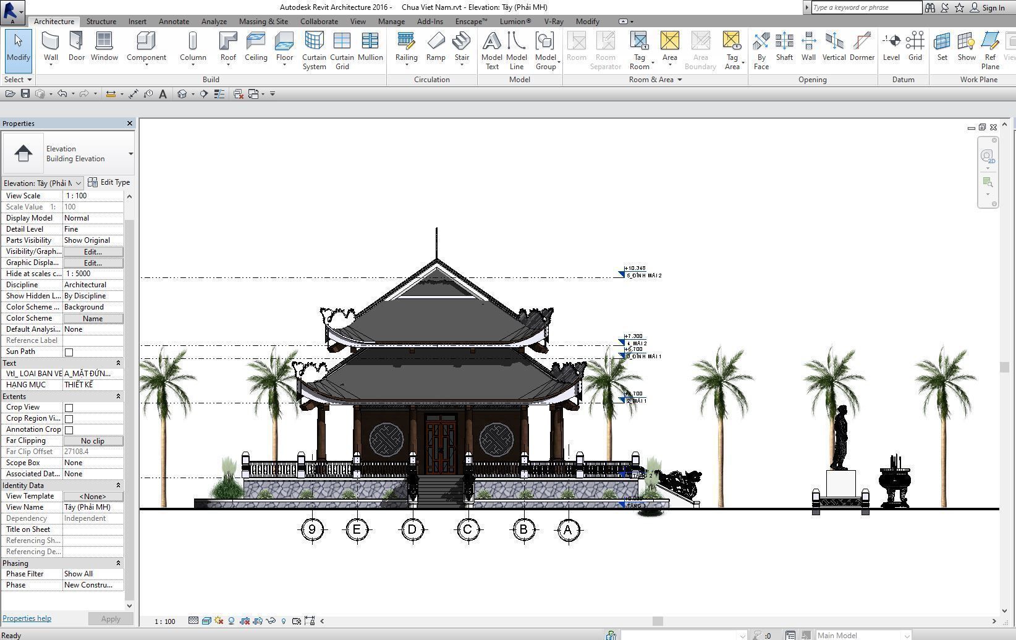This screenshot has width=1016, height=640.
Task: Toggle Thin Lines icon in quick toolbar
Action: pos(219,94)
